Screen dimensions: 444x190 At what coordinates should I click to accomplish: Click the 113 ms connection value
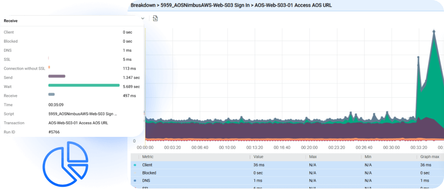tap(129, 69)
